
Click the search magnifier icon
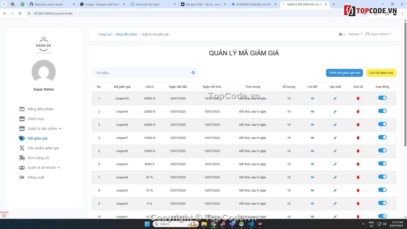click(x=193, y=73)
